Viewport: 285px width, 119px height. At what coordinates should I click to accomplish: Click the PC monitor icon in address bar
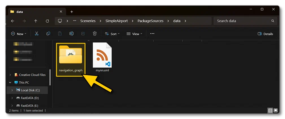(x=60, y=21)
